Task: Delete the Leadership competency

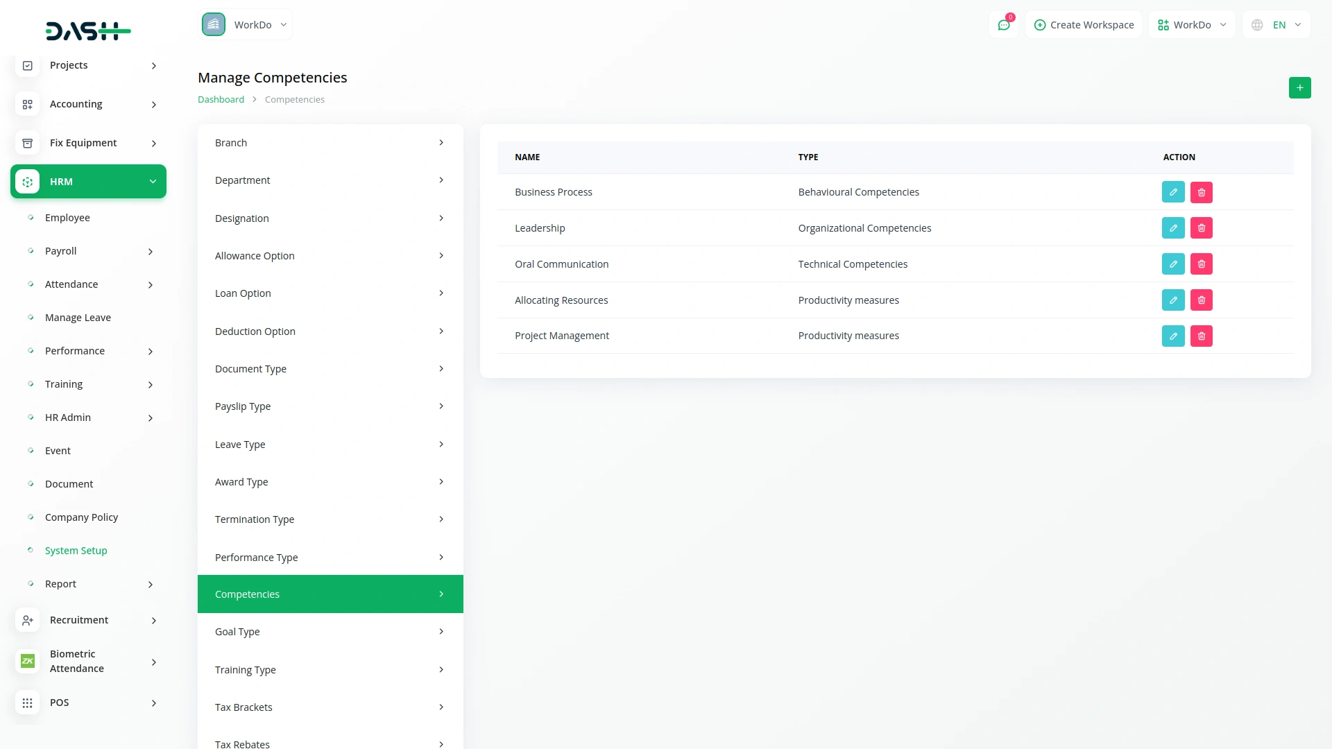Action: [1201, 228]
